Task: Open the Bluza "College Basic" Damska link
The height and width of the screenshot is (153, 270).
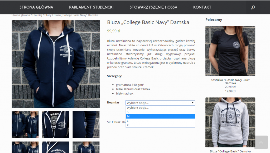Action: click(230, 151)
